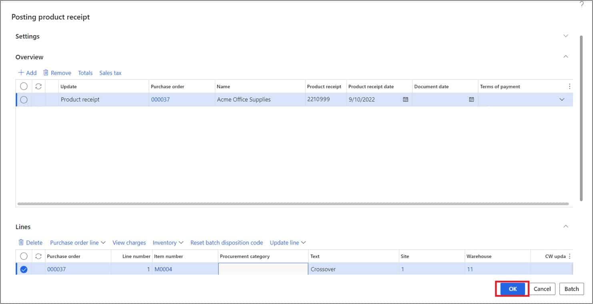
Task: View Sales tax details
Action: 110,73
